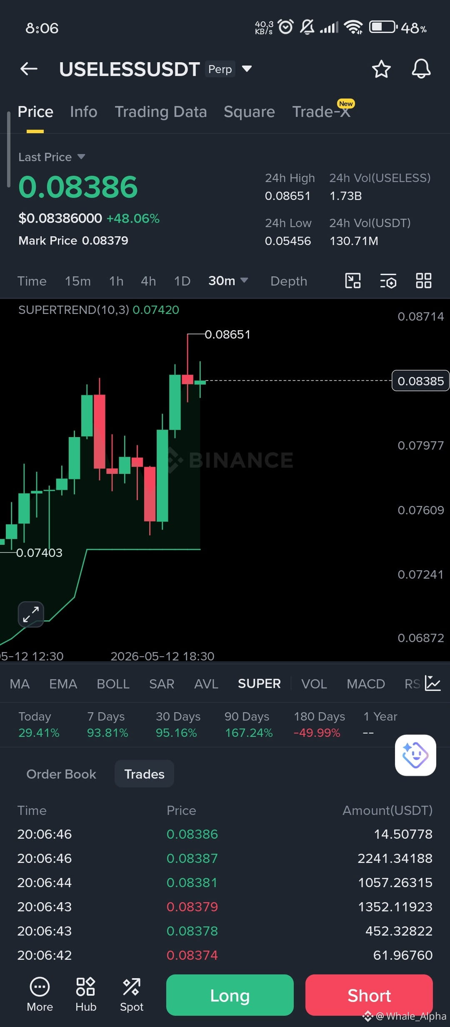
Task: Click the 0.07403 low price label on chart
Action: pyautogui.click(x=39, y=552)
